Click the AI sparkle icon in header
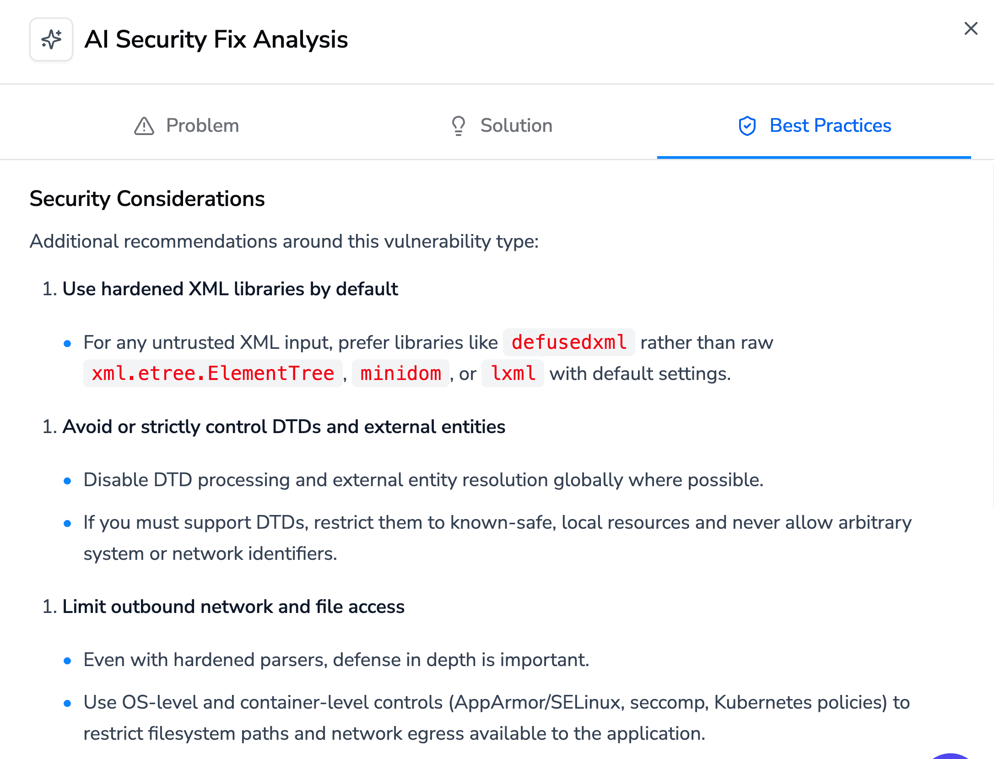994x759 pixels. 51,39
